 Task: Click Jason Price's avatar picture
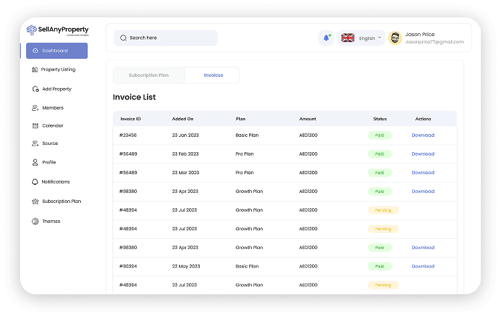(395, 38)
